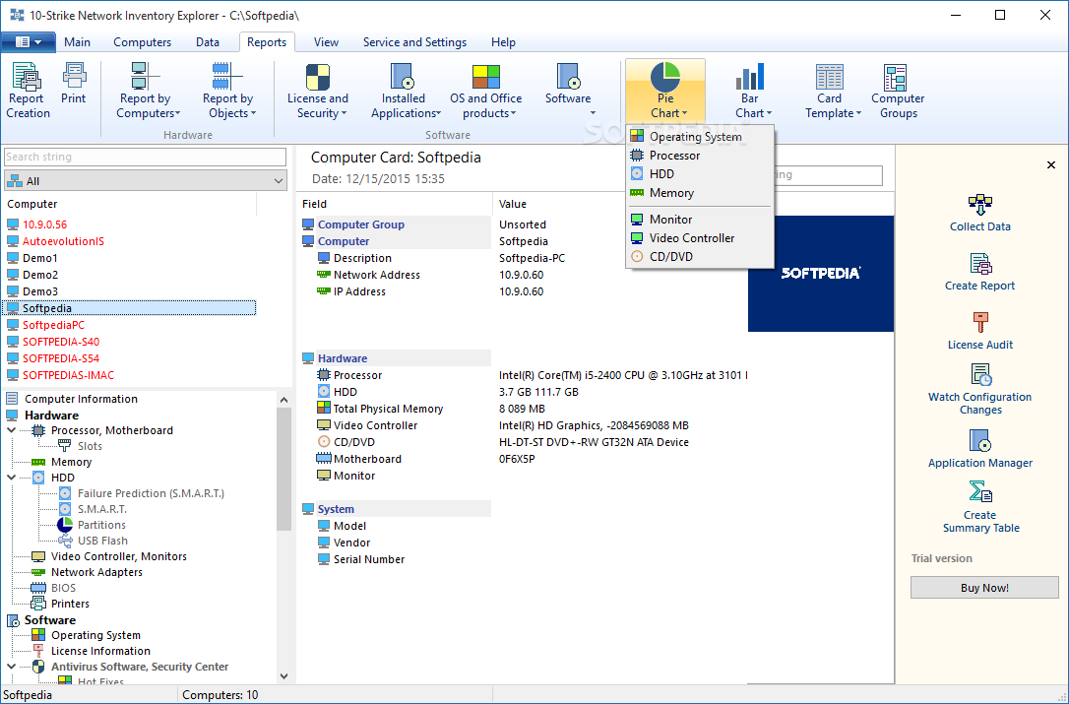Image resolution: width=1069 pixels, height=704 pixels.
Task: Choose Video Controller pie chart option
Action: (x=700, y=238)
